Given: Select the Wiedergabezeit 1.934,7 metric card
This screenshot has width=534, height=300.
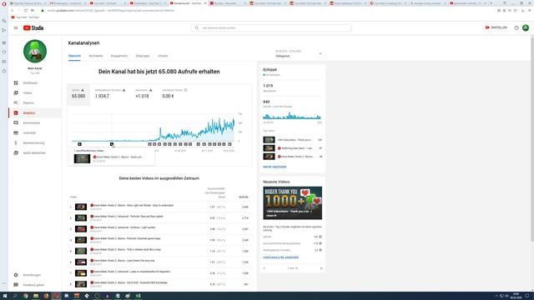Looking at the screenshot, I should [x=109, y=94].
